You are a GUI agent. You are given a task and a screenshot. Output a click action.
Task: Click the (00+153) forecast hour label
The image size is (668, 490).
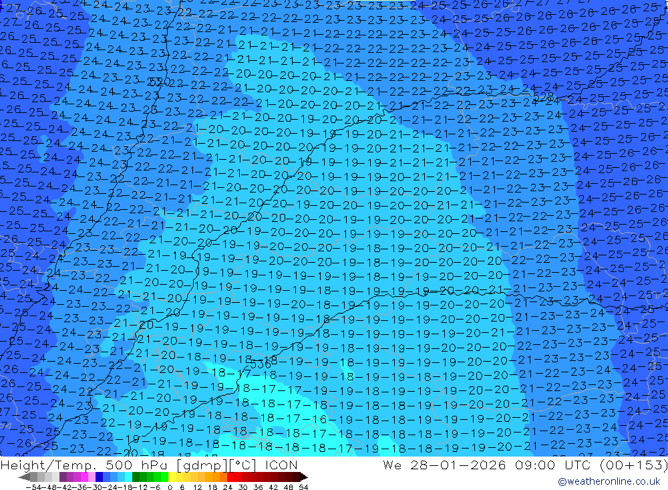[x=634, y=465]
